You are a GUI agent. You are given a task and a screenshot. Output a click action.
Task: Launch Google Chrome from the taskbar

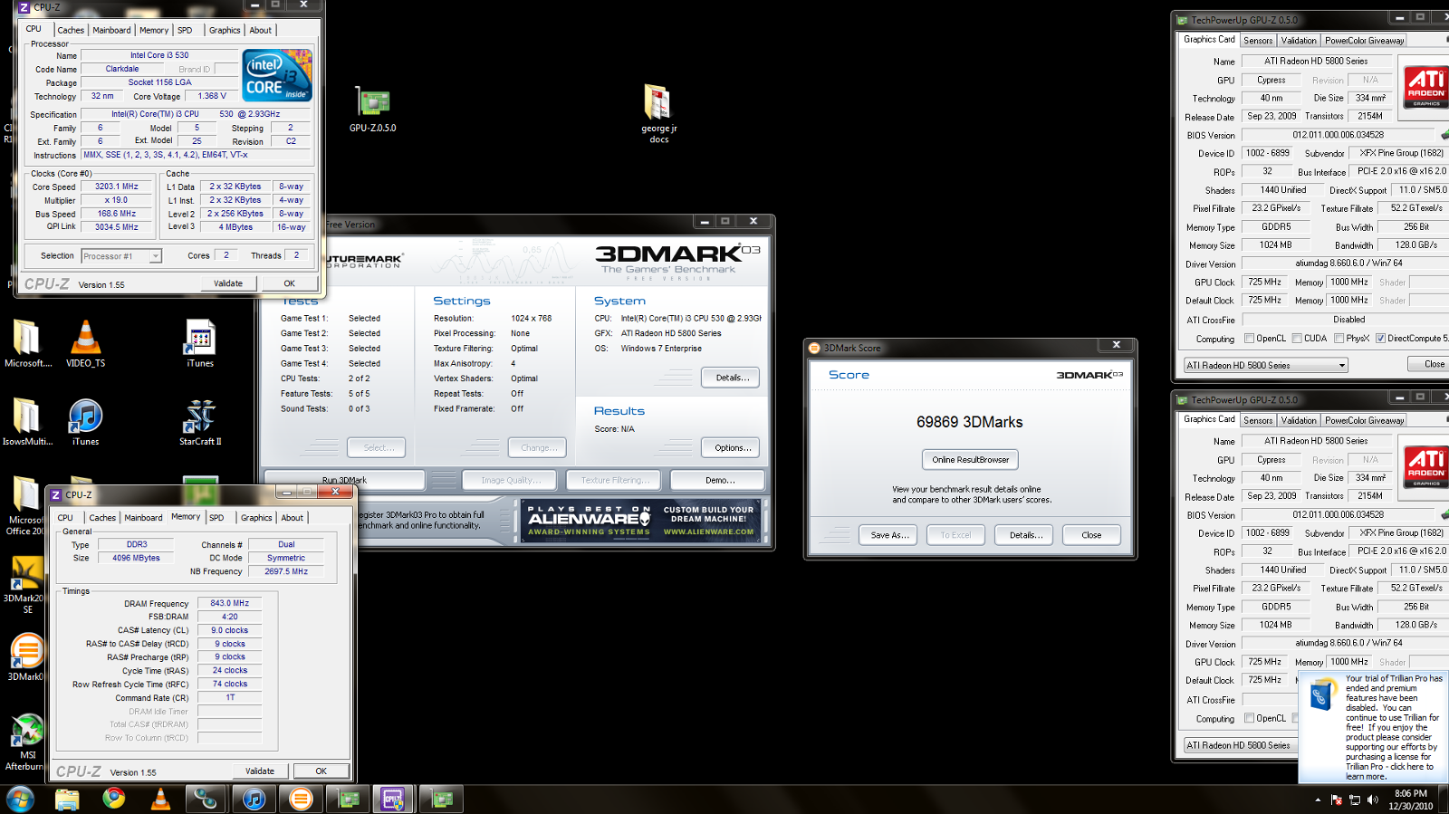[x=114, y=798]
